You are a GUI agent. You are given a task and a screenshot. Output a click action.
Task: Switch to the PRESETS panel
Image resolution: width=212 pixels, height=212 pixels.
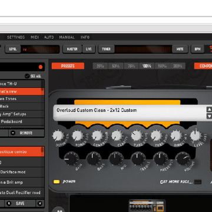click(68, 66)
